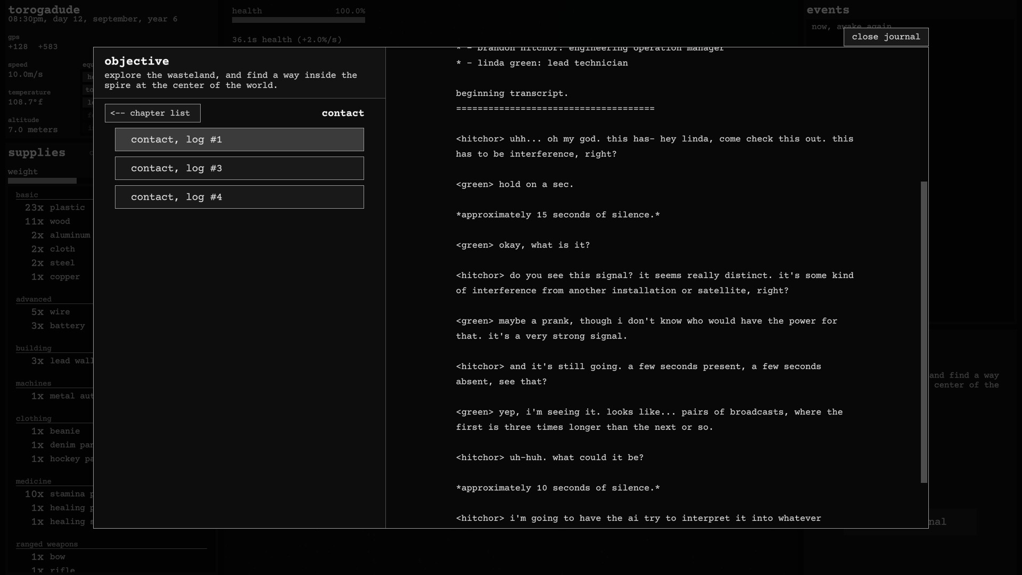1022x575 pixels.
Task: Collapse the clothing supplies section
Action: click(x=34, y=419)
